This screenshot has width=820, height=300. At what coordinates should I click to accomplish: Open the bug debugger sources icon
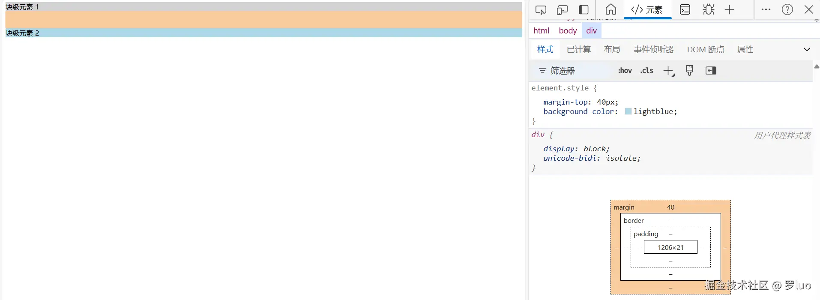[709, 9]
